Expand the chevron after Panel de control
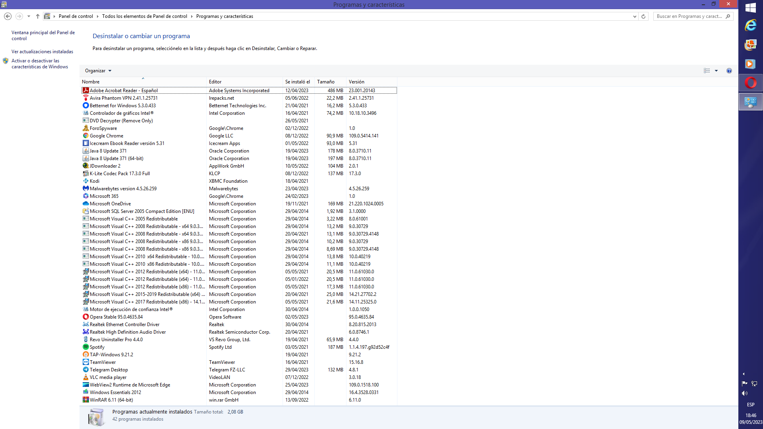The width and height of the screenshot is (763, 429). click(97, 16)
